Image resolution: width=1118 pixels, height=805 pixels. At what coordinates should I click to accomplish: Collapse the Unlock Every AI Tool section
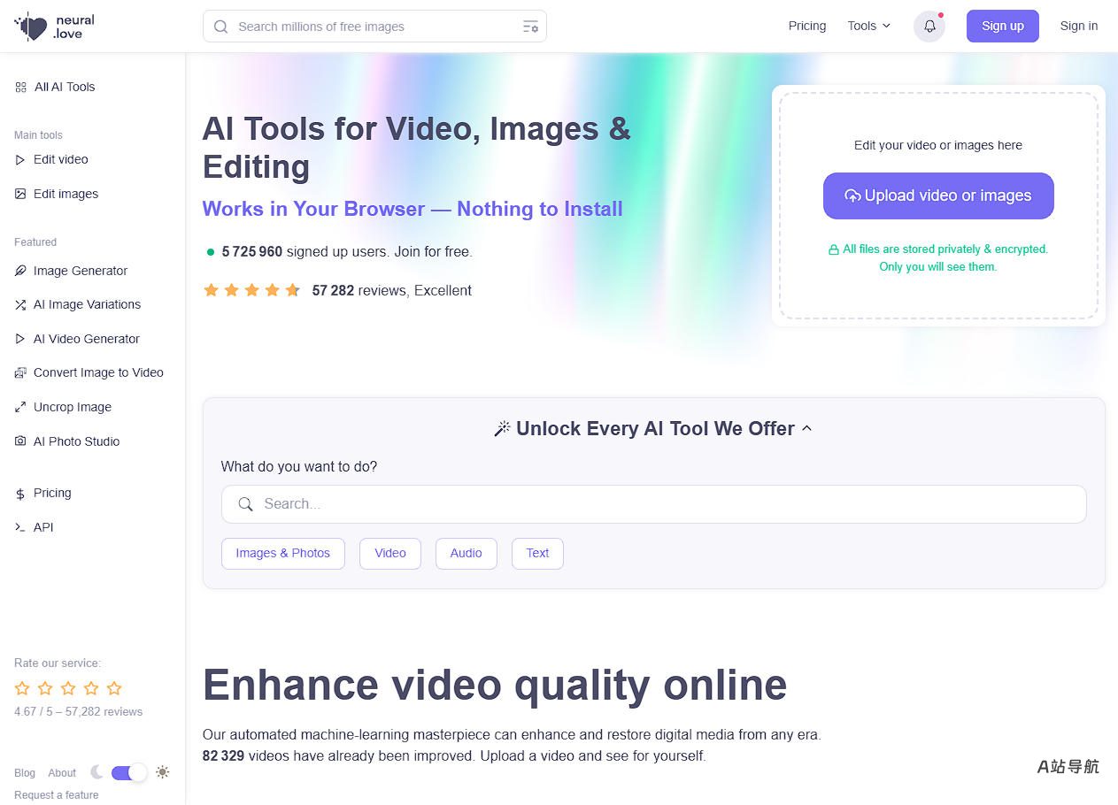[806, 428]
